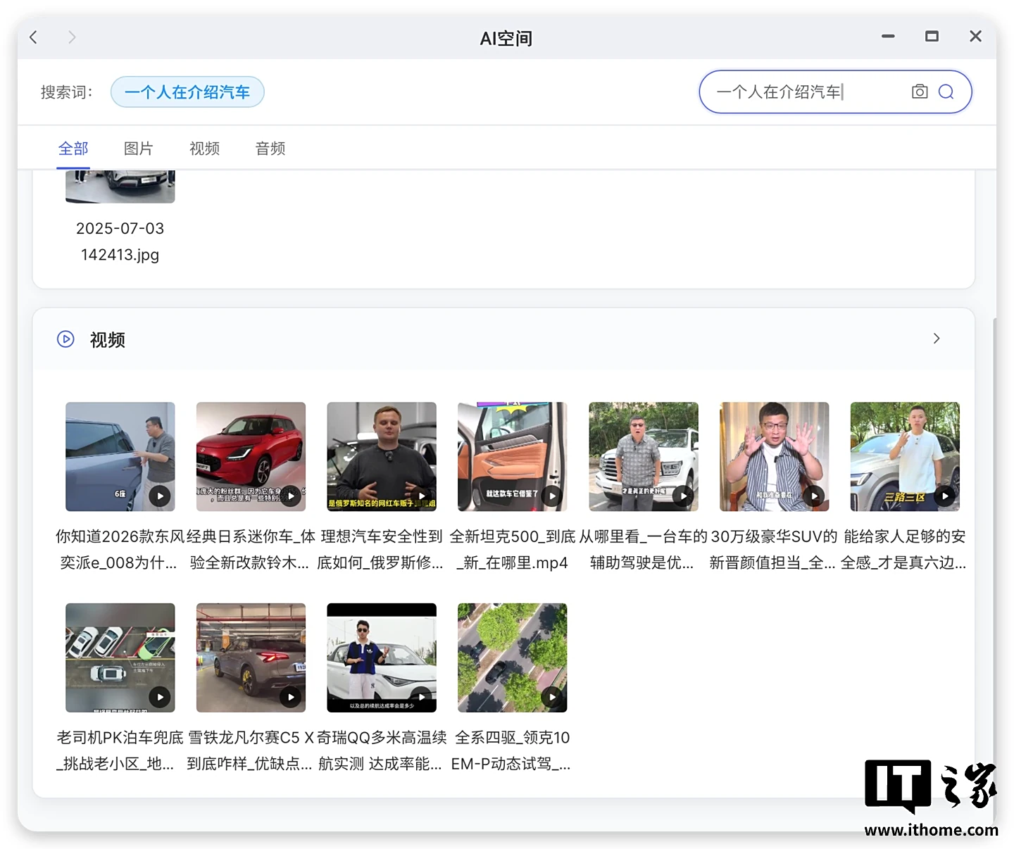Open the 理想汽车安全性 video thumbnail
This screenshot has width=1014, height=849.
click(381, 456)
